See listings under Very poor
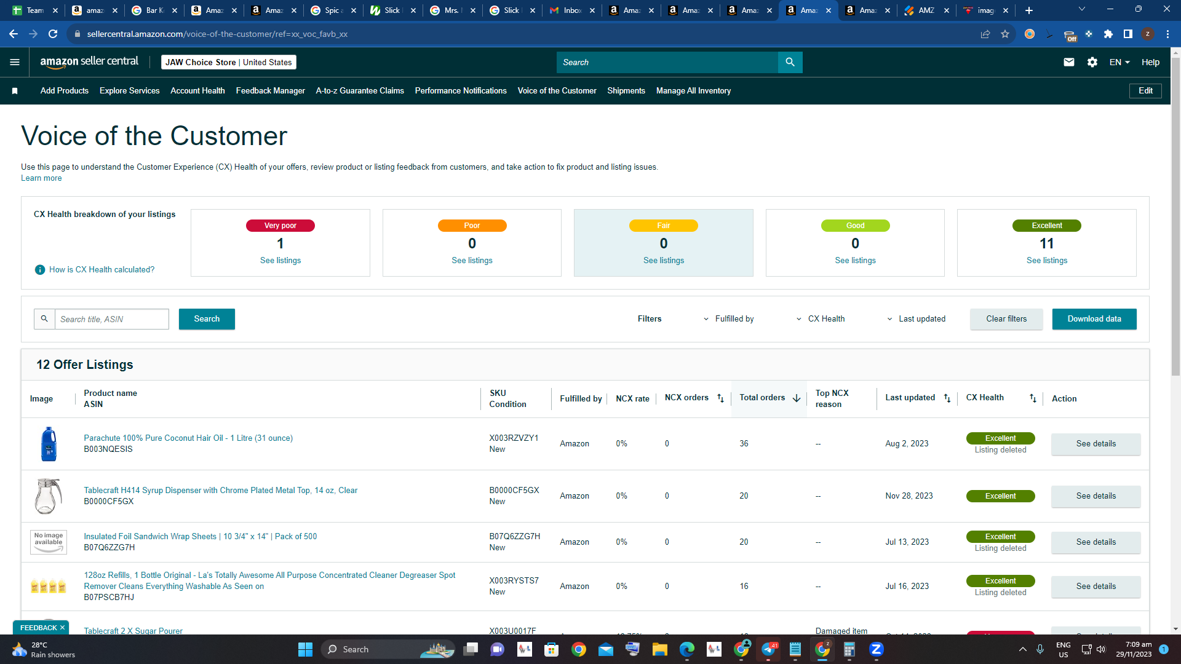Viewport: 1181px width, 664px height. click(280, 261)
